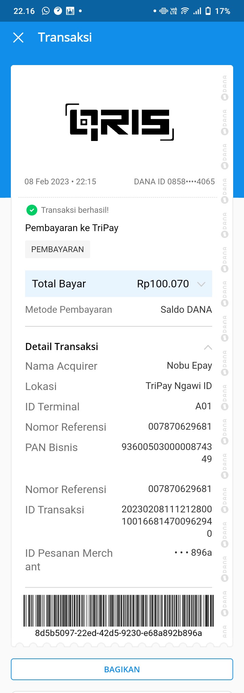Tap the vibrate mode icon in status bar

point(164,11)
